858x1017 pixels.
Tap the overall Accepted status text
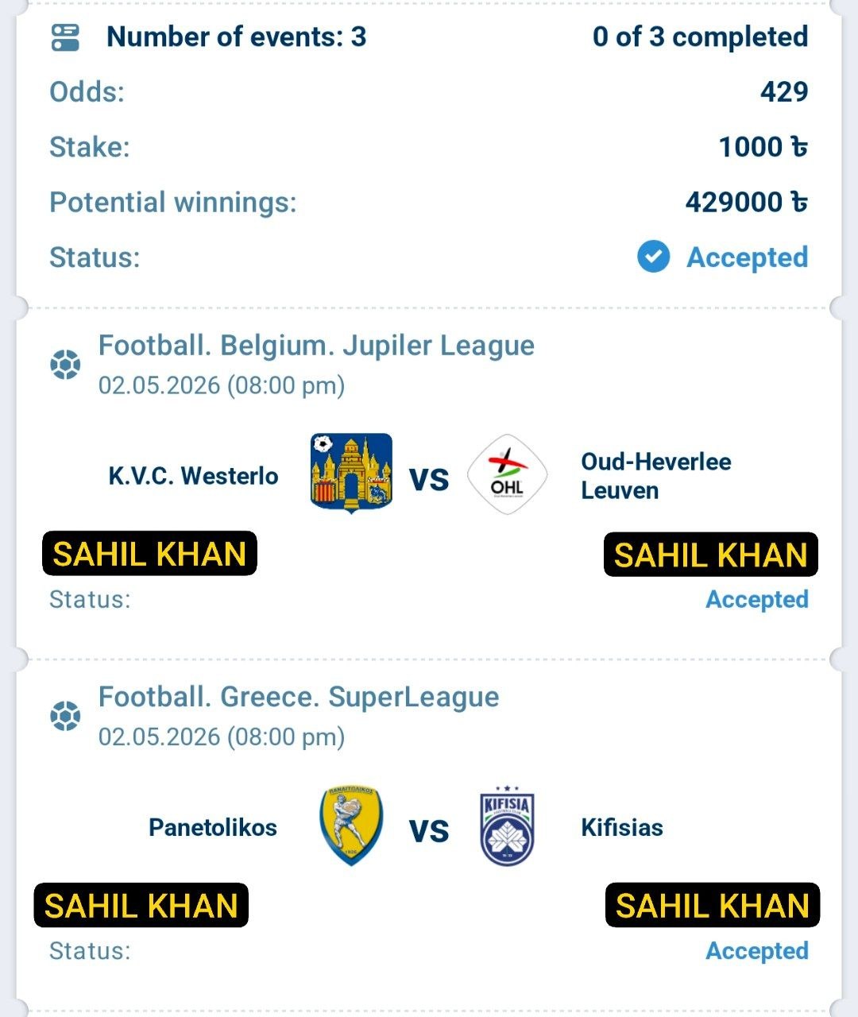(x=747, y=257)
